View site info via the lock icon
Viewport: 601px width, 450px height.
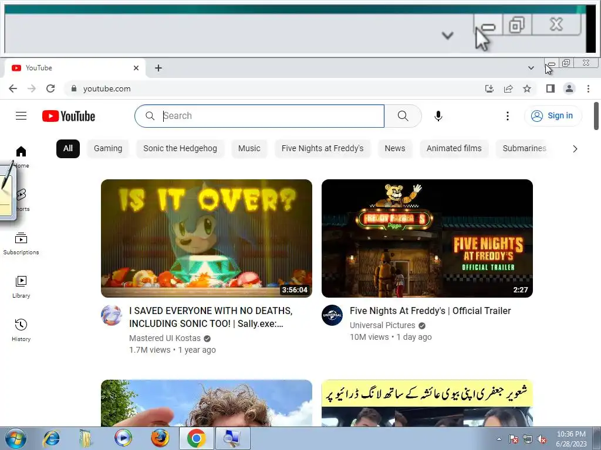pos(74,89)
